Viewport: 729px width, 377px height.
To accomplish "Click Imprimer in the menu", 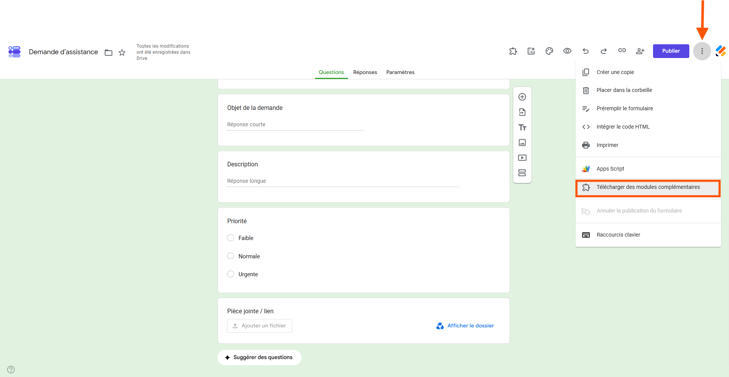I will pyautogui.click(x=648, y=145).
